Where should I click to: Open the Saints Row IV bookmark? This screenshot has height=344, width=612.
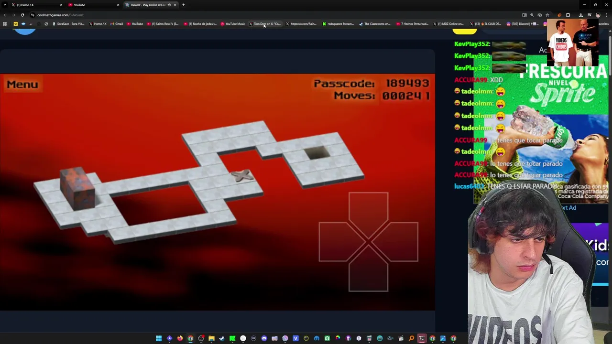point(163,24)
